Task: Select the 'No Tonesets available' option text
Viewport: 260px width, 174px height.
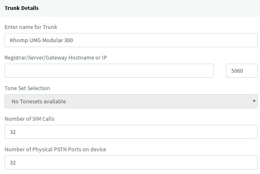Action: click(39, 101)
